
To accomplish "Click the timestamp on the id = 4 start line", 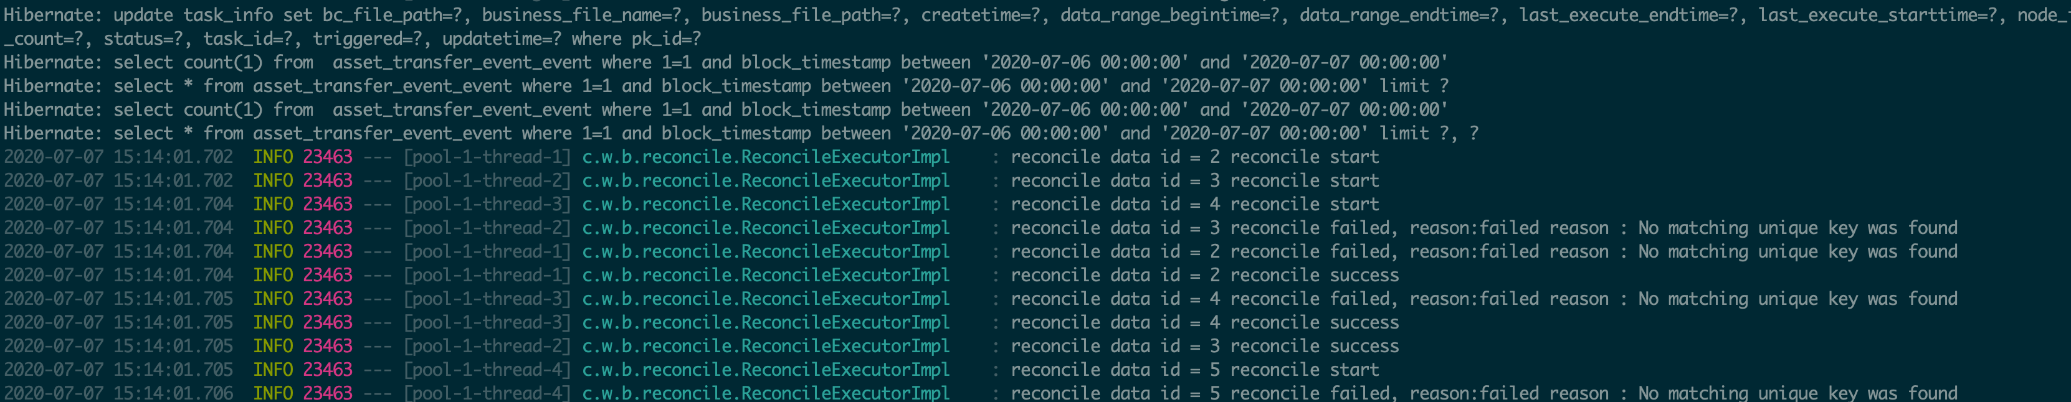I will [x=118, y=205].
